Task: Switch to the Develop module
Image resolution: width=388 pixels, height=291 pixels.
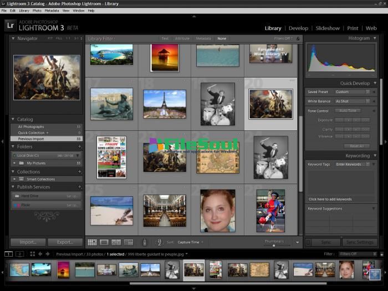Action: [298, 28]
